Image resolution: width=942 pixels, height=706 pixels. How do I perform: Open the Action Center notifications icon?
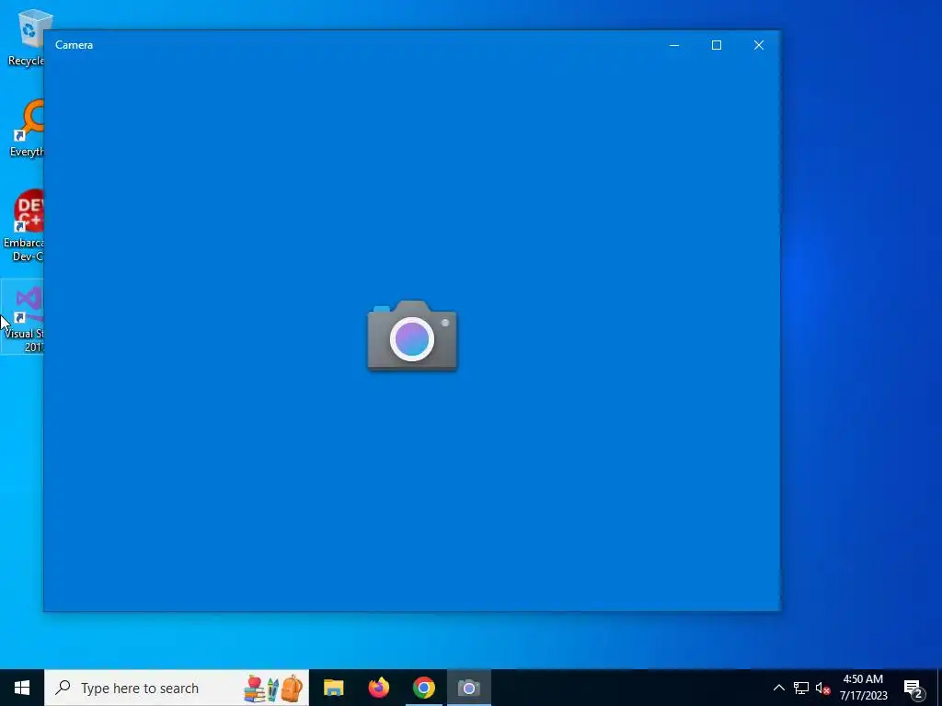(x=913, y=689)
